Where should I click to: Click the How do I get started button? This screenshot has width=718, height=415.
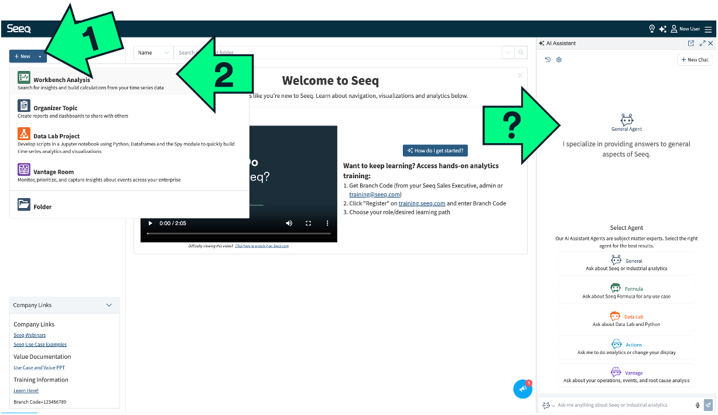point(435,151)
